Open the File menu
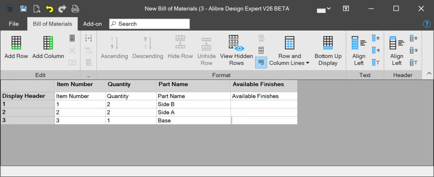The image size is (434, 177). point(14,24)
